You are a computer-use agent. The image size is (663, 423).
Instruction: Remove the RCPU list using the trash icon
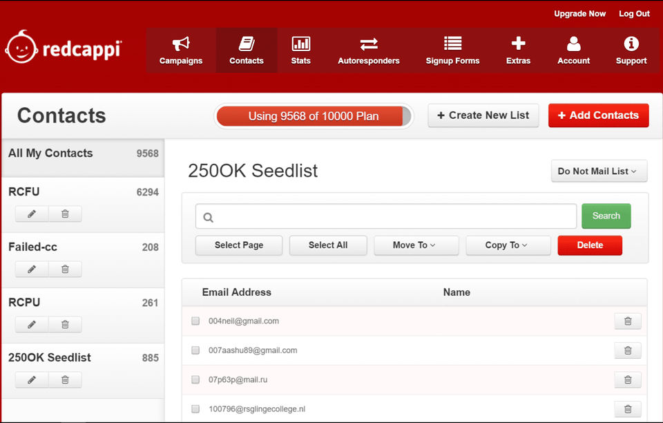(65, 325)
